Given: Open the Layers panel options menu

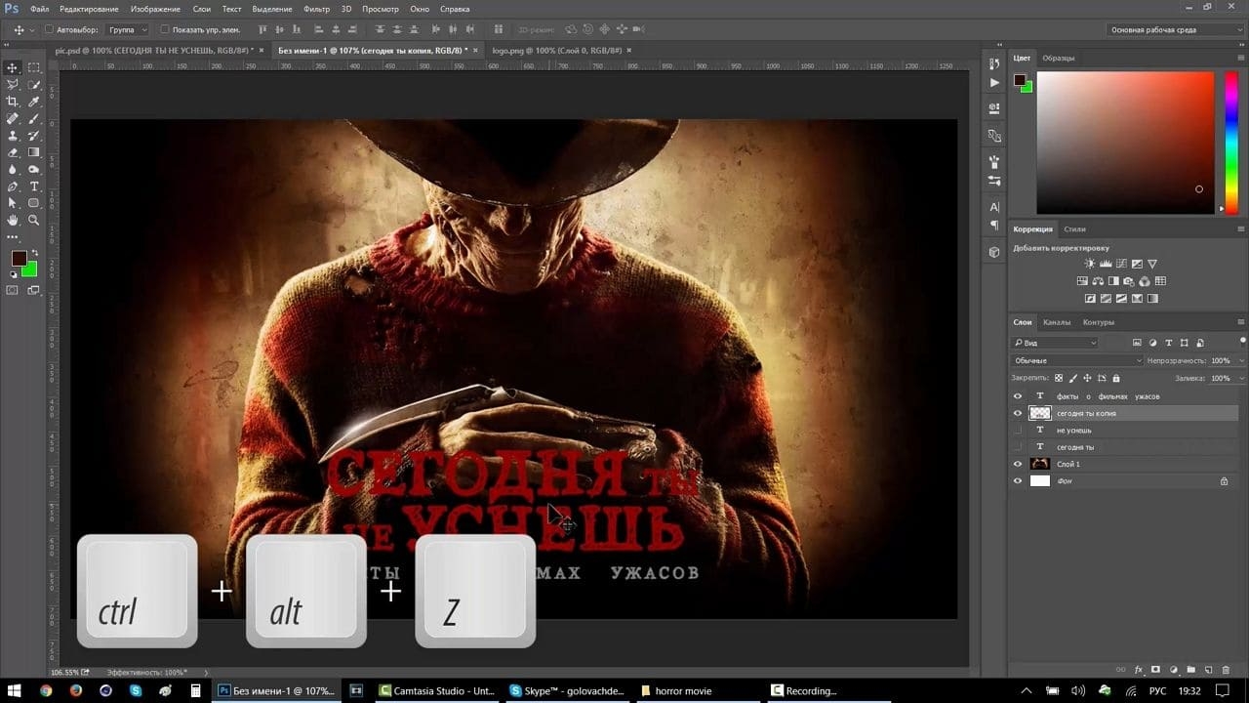Looking at the screenshot, I should [1239, 322].
